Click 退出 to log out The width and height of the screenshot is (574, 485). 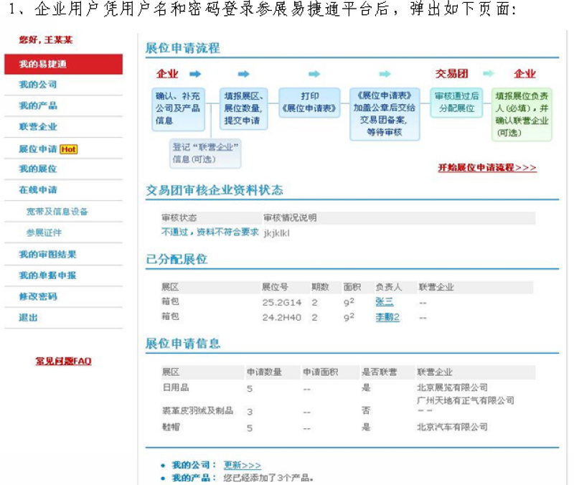coord(29,317)
